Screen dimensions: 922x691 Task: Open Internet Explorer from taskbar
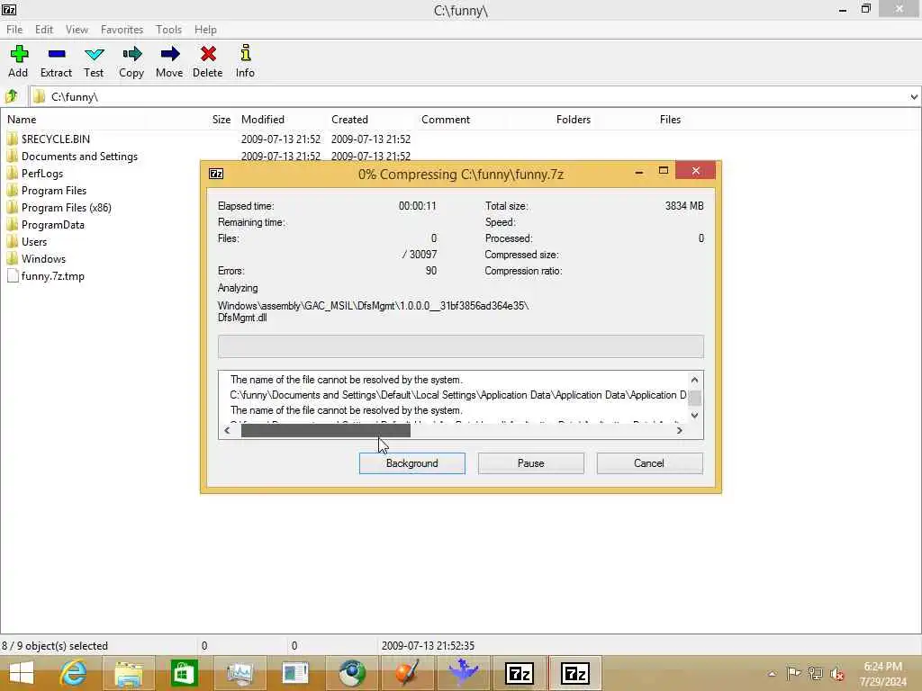tap(73, 673)
